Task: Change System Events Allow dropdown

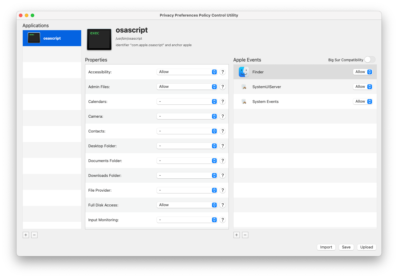Action: coord(363,101)
